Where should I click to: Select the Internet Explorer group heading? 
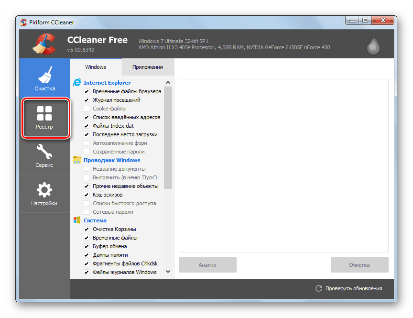(107, 83)
